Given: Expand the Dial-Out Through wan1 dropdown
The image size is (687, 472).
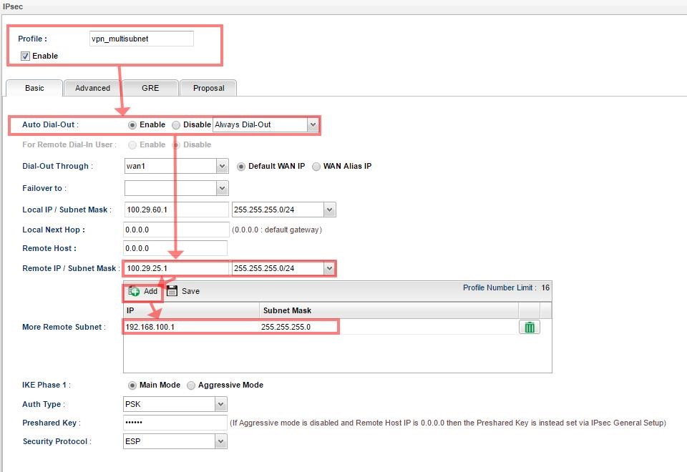Looking at the screenshot, I should [x=221, y=166].
